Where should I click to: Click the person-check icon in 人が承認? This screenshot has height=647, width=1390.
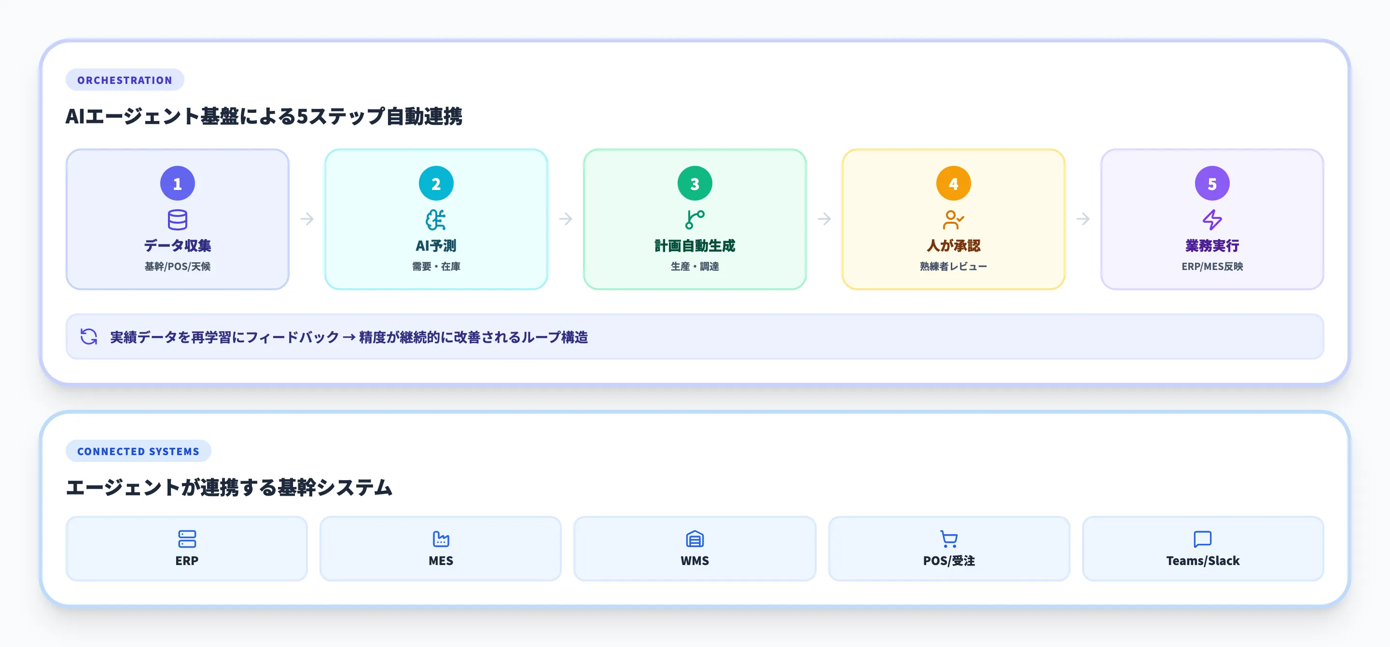(x=953, y=219)
